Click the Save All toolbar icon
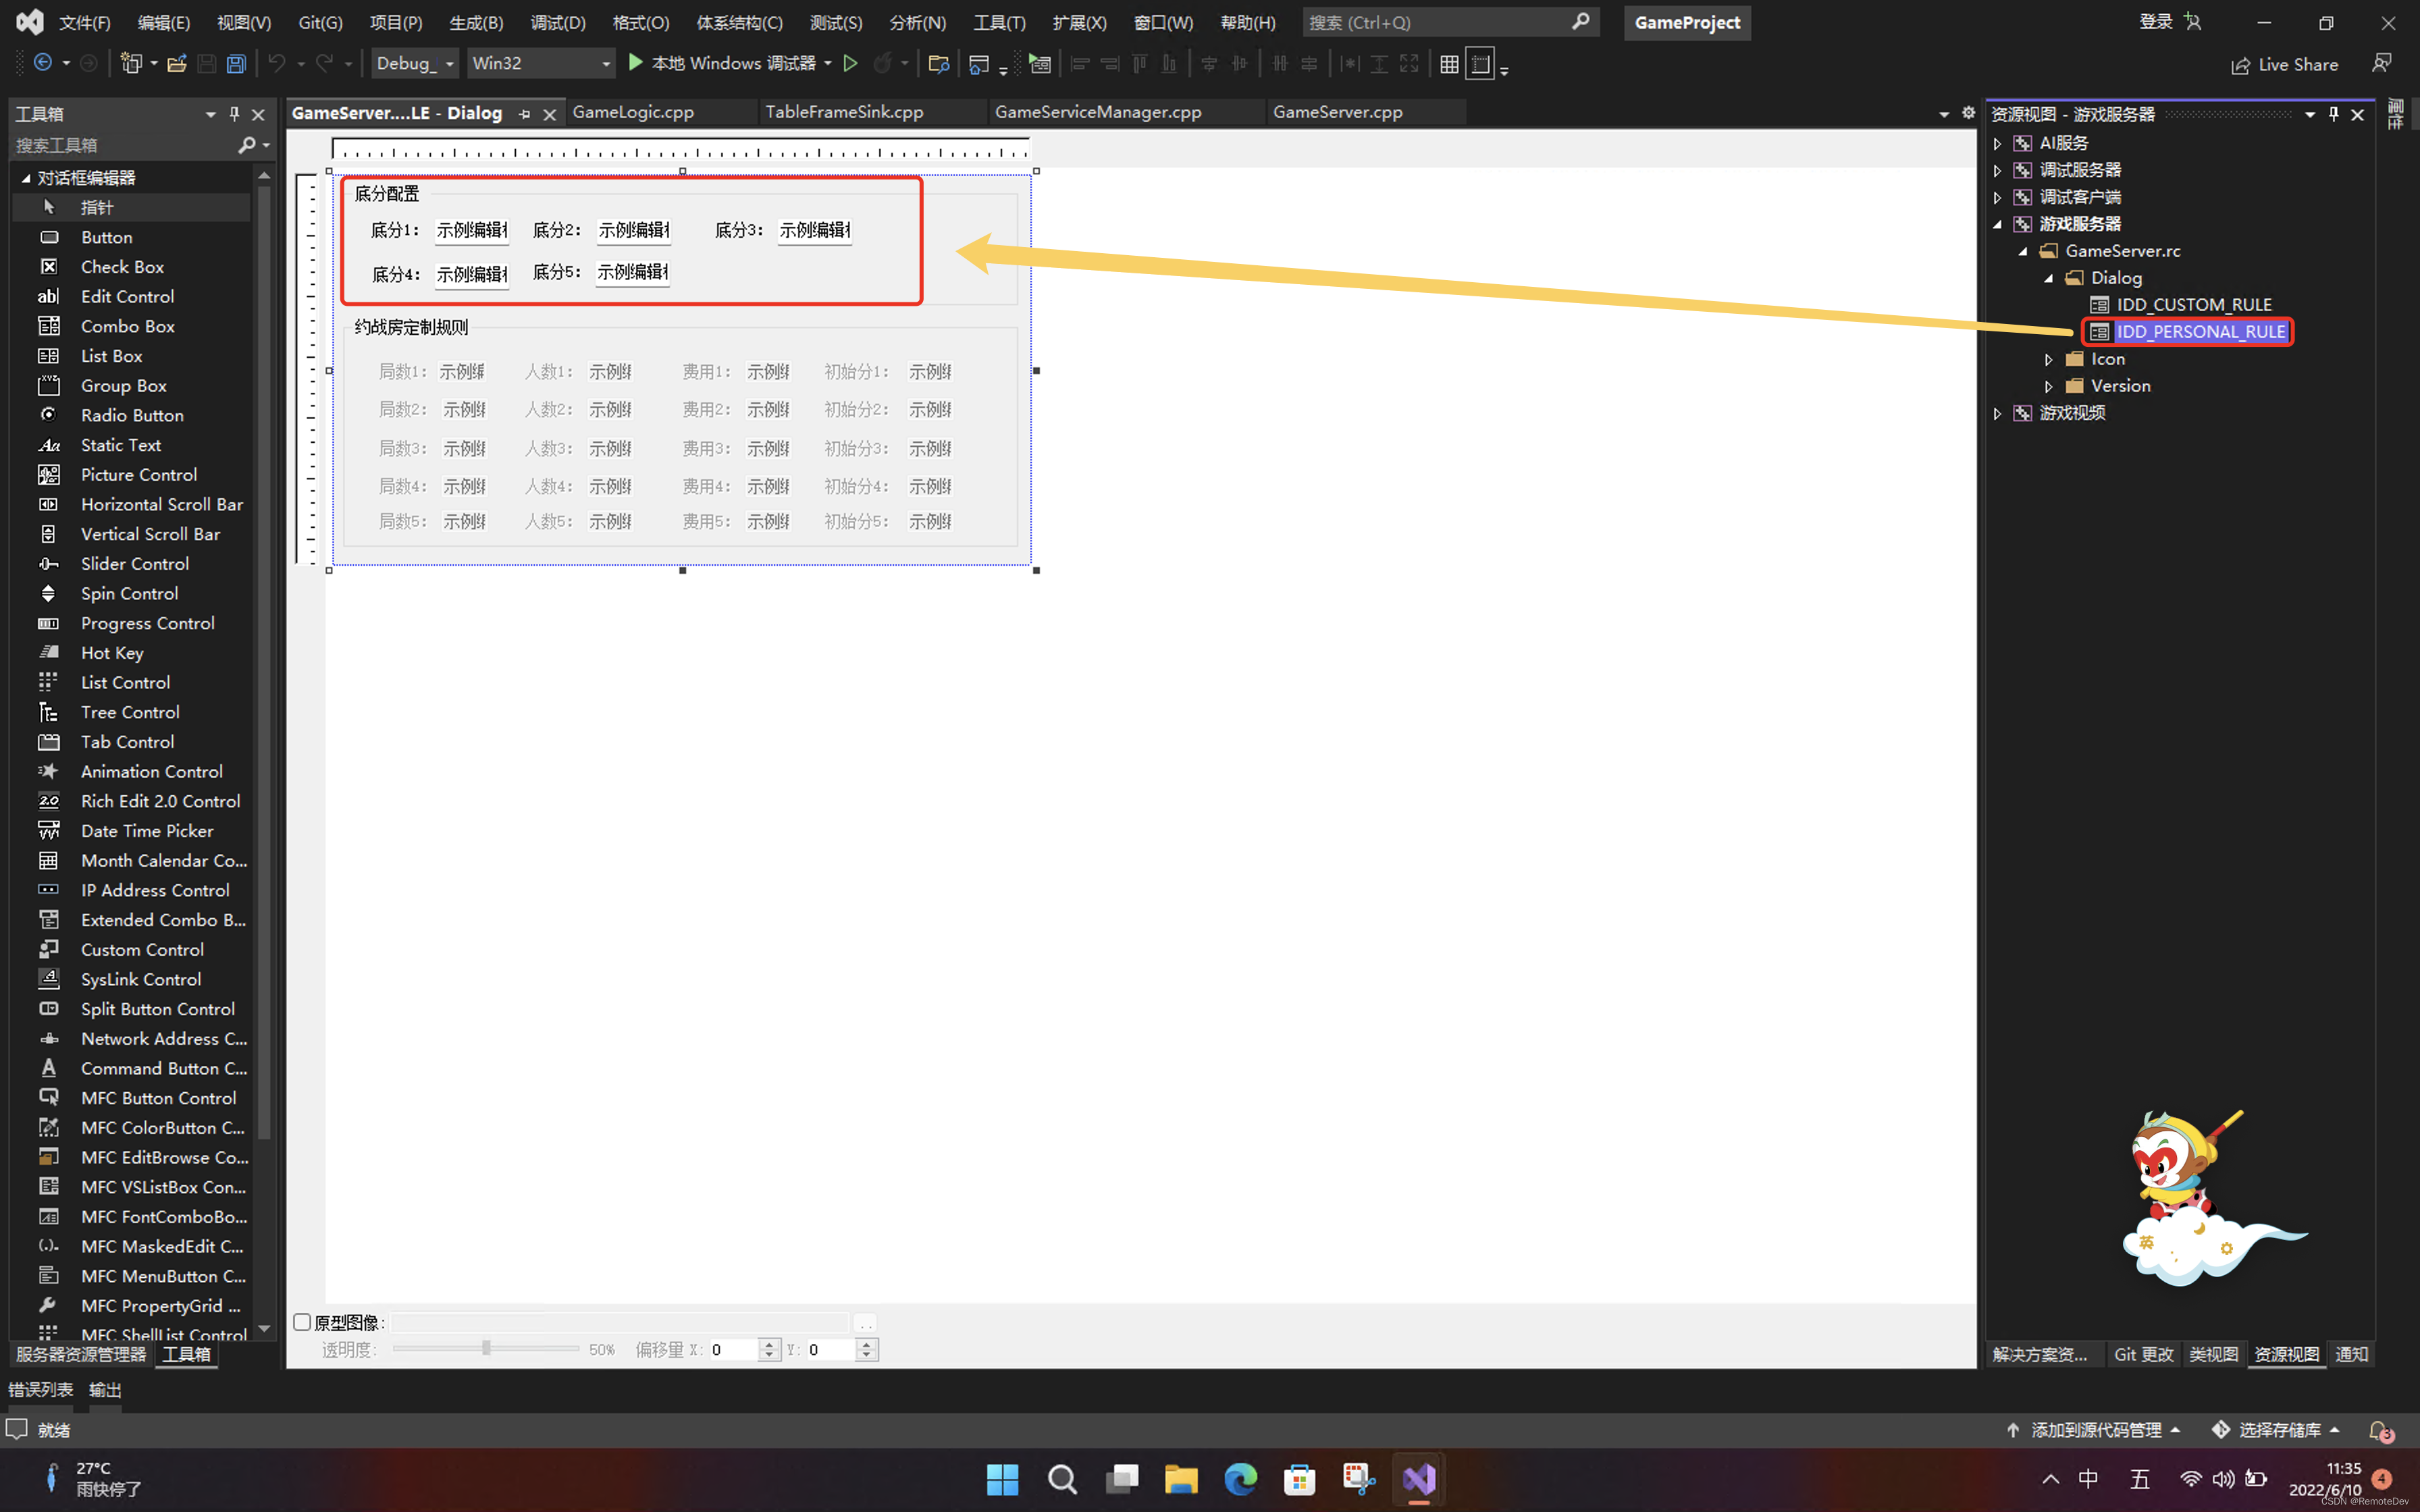 [236, 64]
